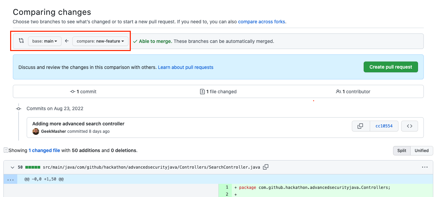Expand hidden lines in the diff hunk
The image size is (438, 197).
click(x=10, y=179)
